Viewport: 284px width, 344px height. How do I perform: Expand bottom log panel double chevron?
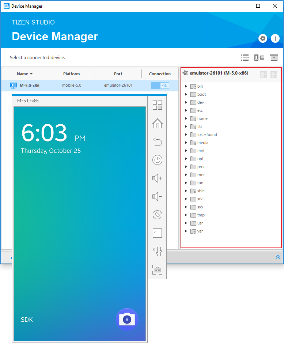(278, 257)
